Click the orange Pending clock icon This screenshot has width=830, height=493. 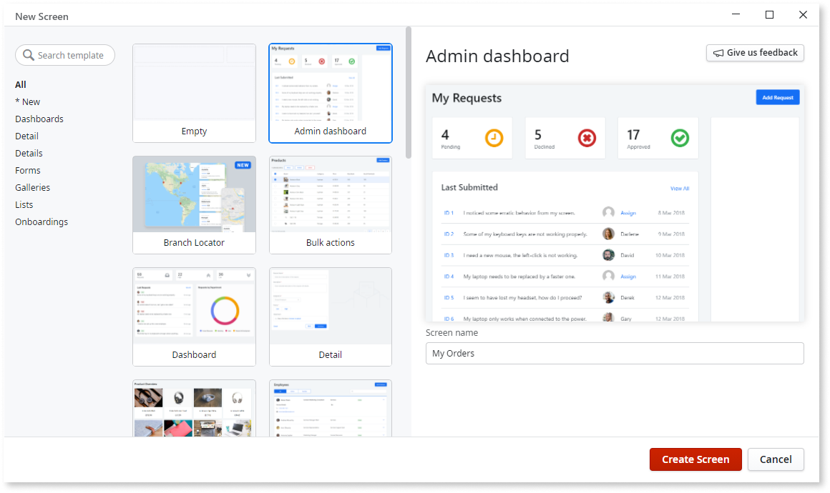point(494,139)
